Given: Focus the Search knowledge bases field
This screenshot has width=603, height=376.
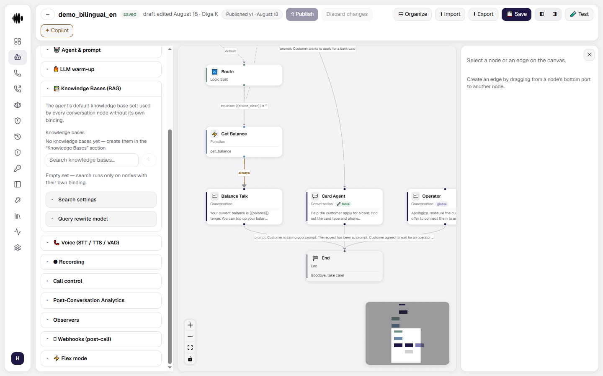Looking at the screenshot, I should [x=92, y=160].
